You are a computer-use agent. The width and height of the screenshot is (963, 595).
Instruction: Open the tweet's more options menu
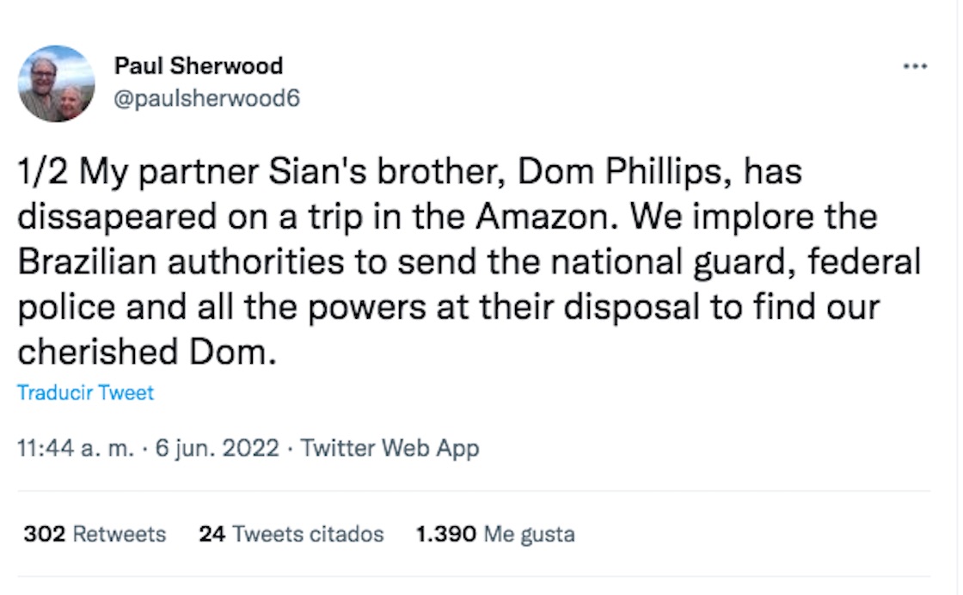coord(915,66)
